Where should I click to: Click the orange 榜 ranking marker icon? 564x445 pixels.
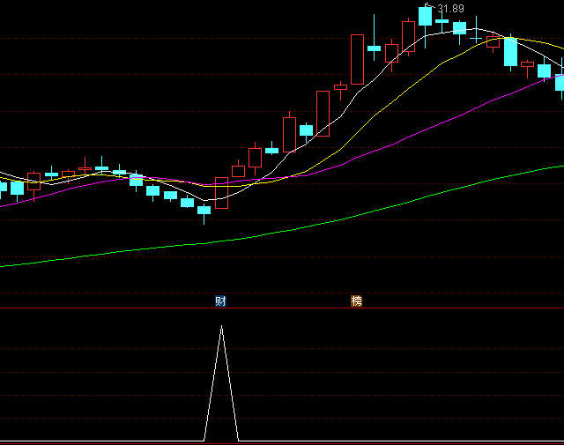[x=356, y=300]
